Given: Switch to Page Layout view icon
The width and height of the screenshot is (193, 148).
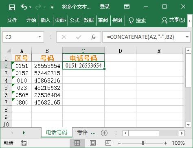Looking at the screenshot, I should (x=93, y=143).
